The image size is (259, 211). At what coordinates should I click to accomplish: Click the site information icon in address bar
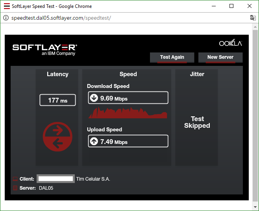click(x=6, y=18)
